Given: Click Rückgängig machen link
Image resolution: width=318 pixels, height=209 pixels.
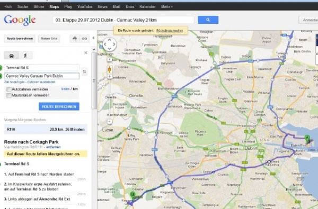Looking at the screenshot, I should pyautogui.click(x=170, y=31).
